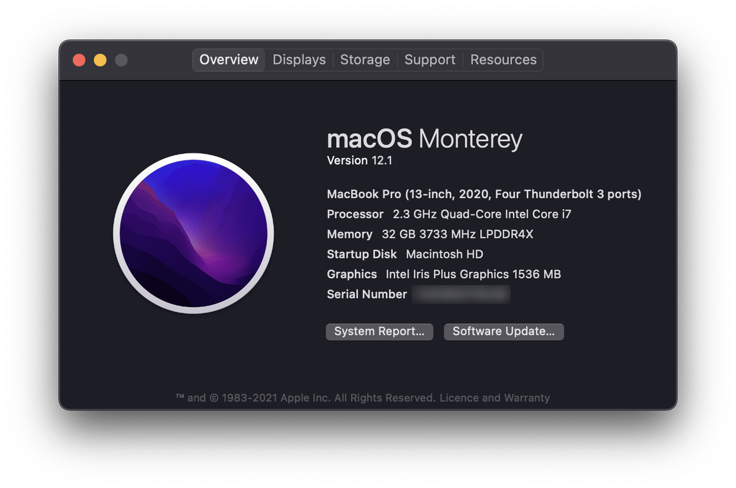Select the MacBook Pro model line text

(x=484, y=194)
